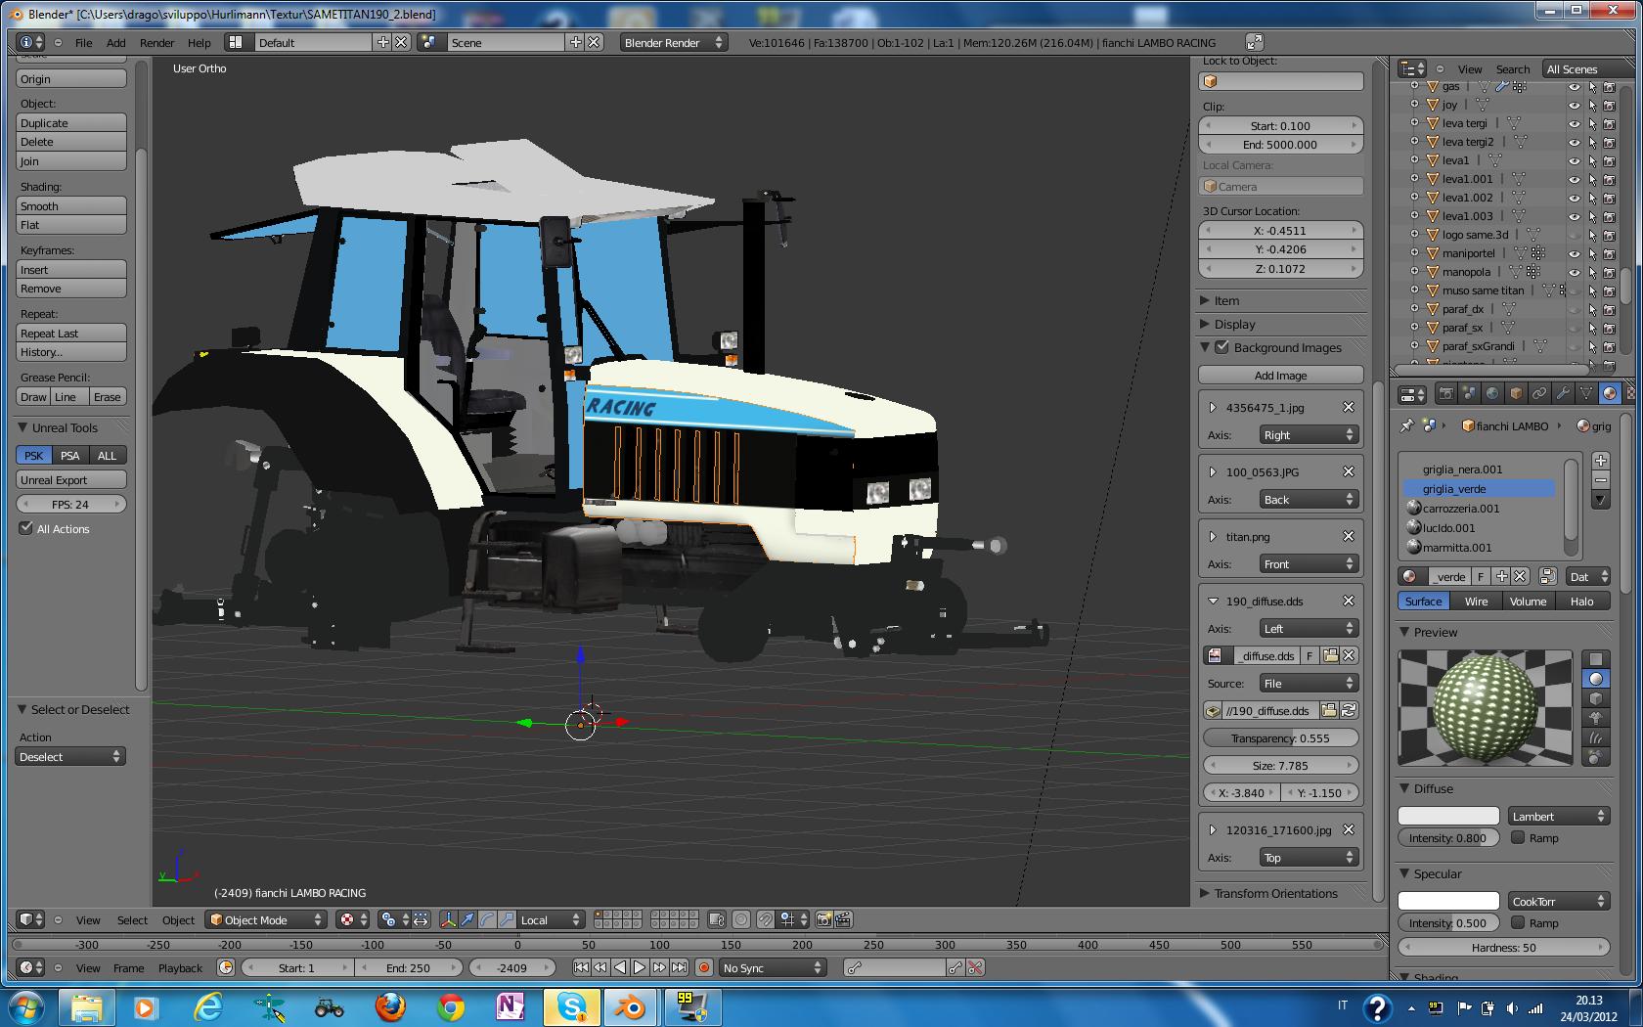Open the Local orientation dropdown

[x=551, y=919]
